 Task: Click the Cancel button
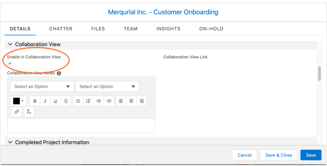[x=244, y=155]
